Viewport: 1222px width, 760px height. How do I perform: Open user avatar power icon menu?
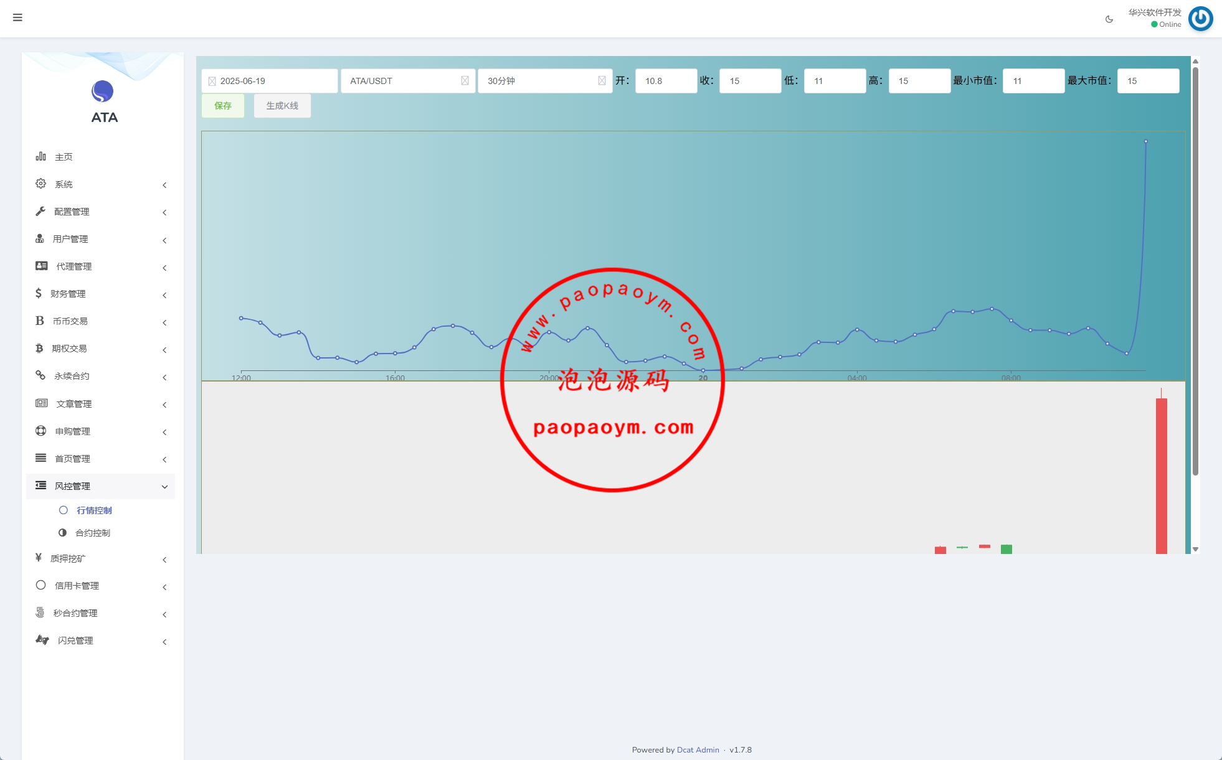(1200, 18)
